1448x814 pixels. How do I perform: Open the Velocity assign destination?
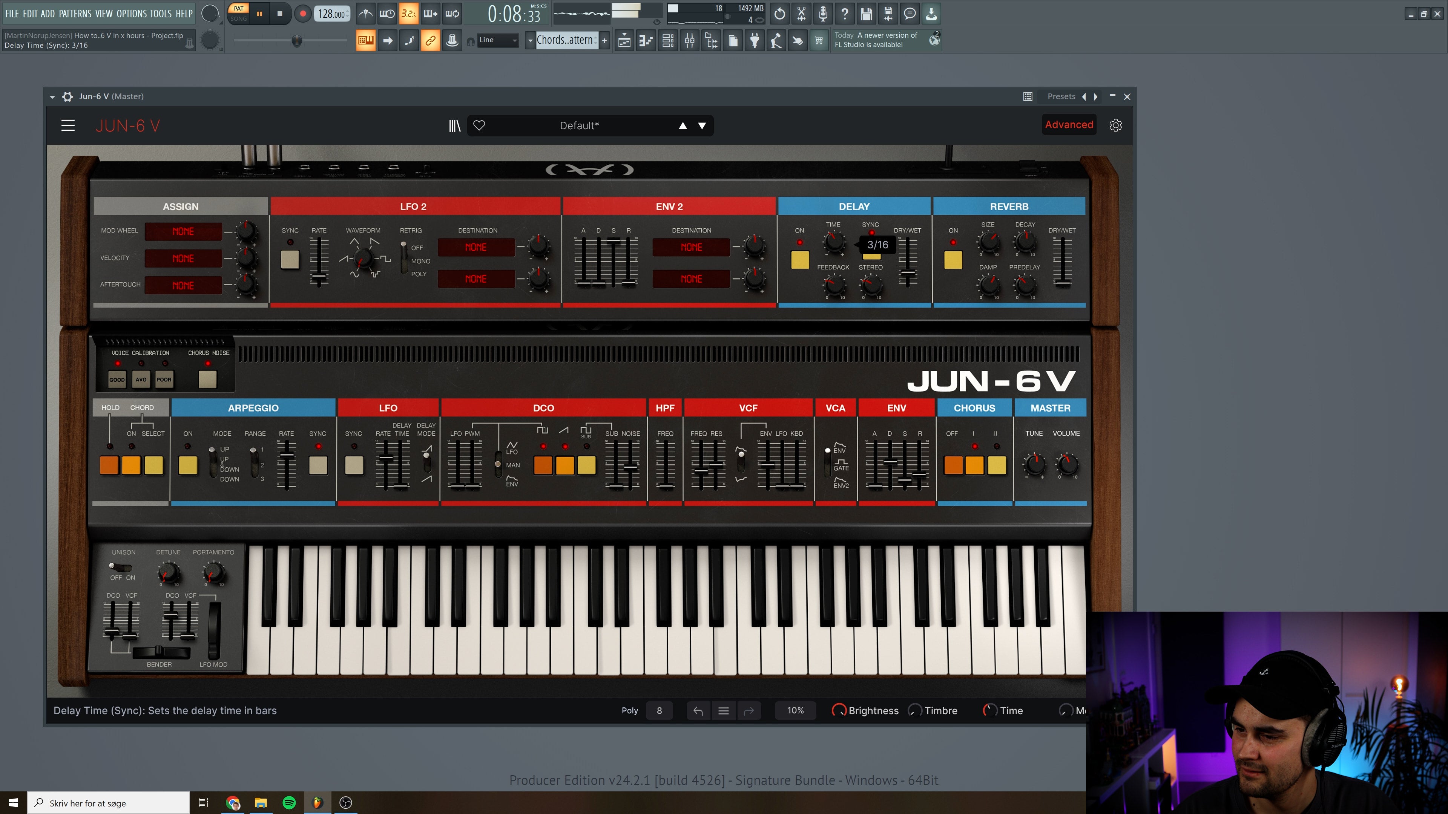183,259
